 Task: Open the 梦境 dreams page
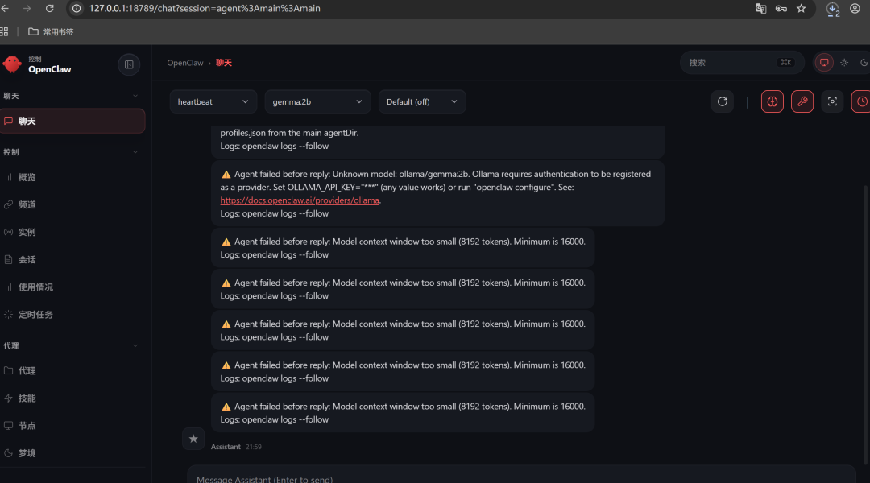click(72, 453)
